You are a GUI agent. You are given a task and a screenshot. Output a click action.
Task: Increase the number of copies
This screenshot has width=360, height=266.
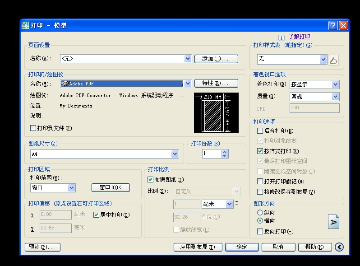(x=224, y=152)
